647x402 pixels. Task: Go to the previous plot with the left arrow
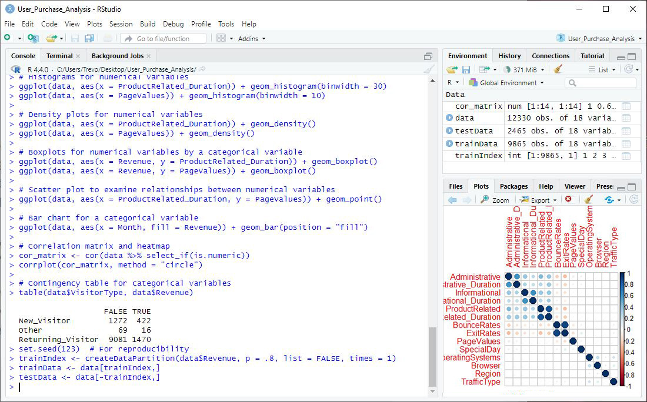coord(452,200)
